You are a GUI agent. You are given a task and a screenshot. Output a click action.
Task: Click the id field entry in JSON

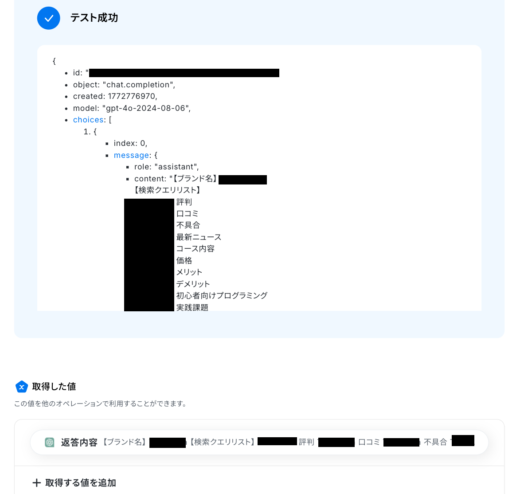point(176,73)
